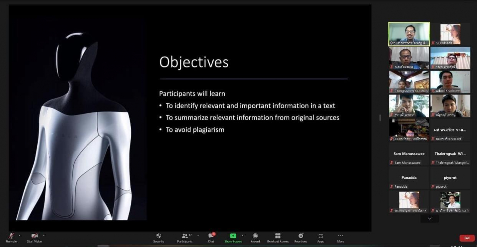Expand Share Screen options arrow

click(x=242, y=236)
